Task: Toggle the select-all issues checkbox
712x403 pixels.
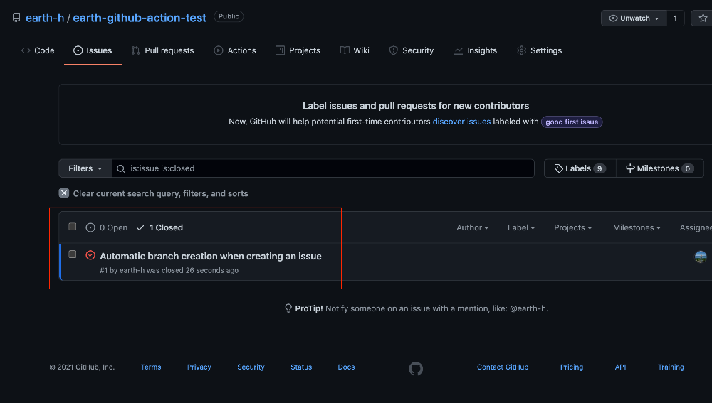Action: pyautogui.click(x=72, y=227)
